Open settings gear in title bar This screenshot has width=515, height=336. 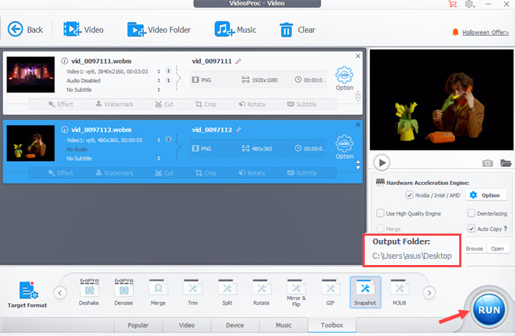[x=469, y=4]
